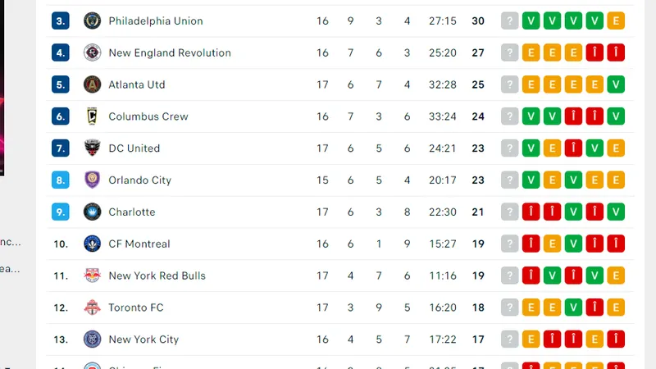656x369 pixels.
Task: Click CF Montreal's green V result badge
Action: coord(573,244)
